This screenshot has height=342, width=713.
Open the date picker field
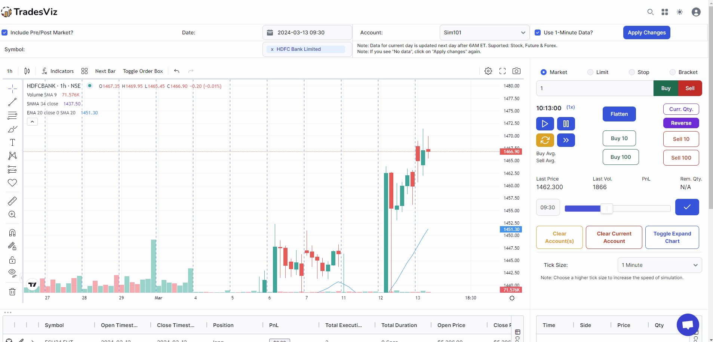(307, 33)
